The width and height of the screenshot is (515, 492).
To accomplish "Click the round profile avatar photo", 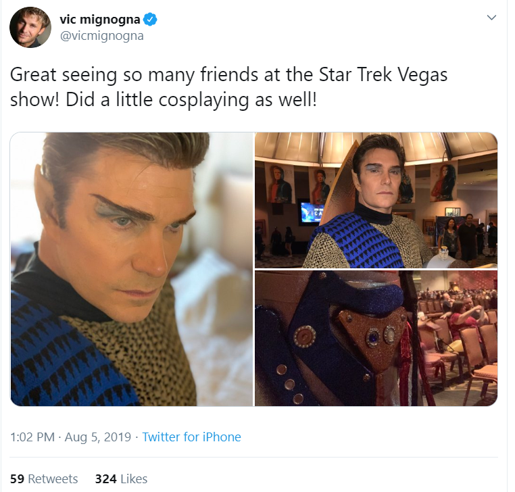I will [30, 27].
